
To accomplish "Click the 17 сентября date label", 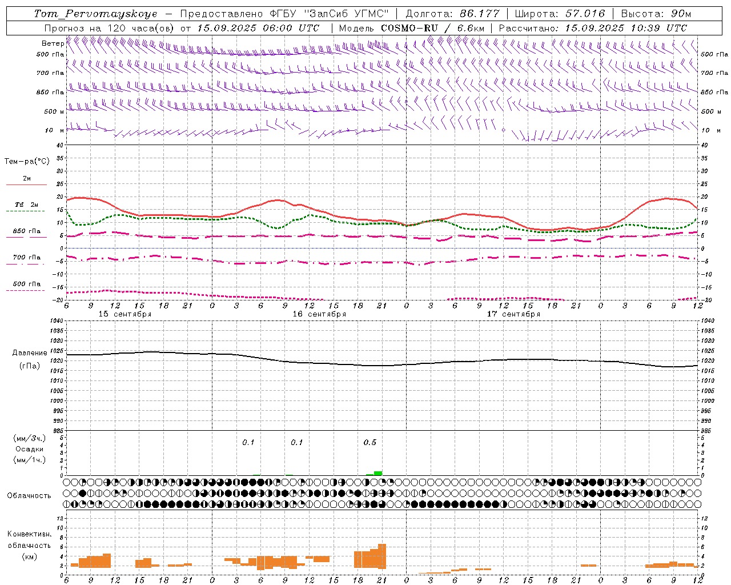I will (x=513, y=314).
